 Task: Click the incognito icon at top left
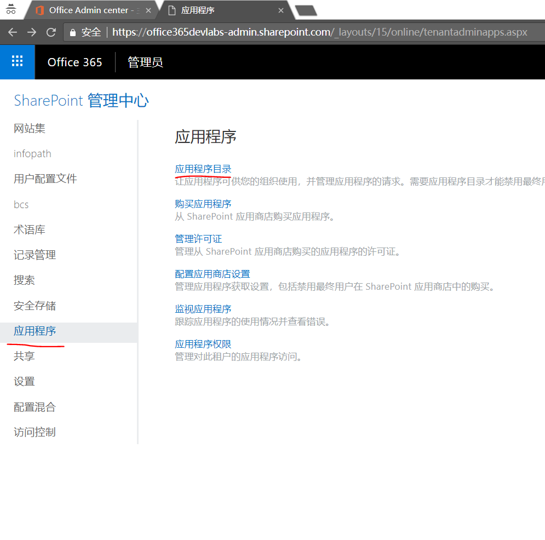pyautogui.click(x=10, y=9)
